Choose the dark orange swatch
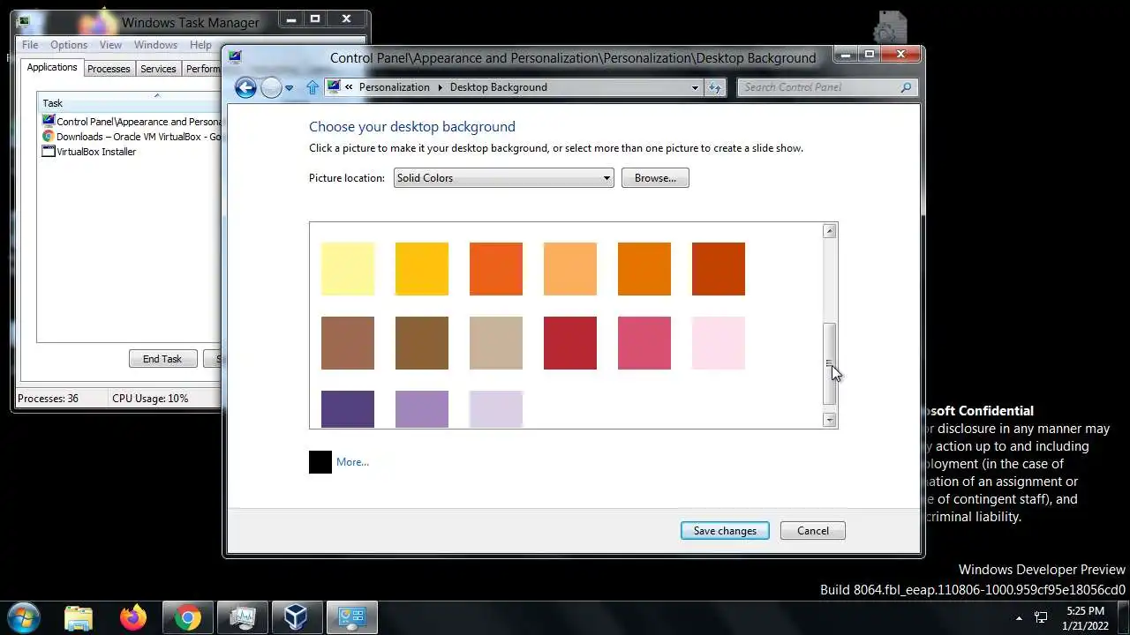1130x635 pixels. [644, 269]
